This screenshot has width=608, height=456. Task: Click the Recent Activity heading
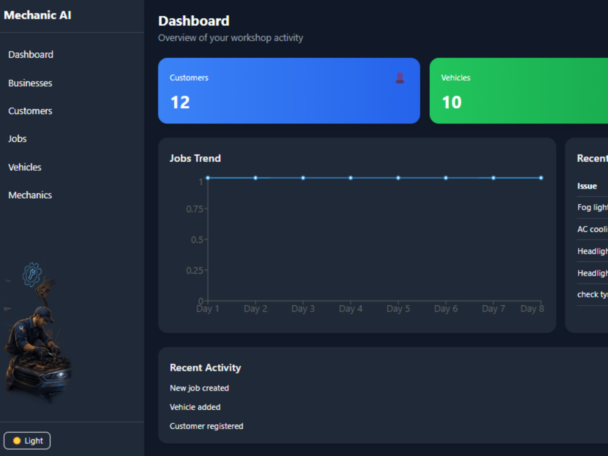(205, 368)
